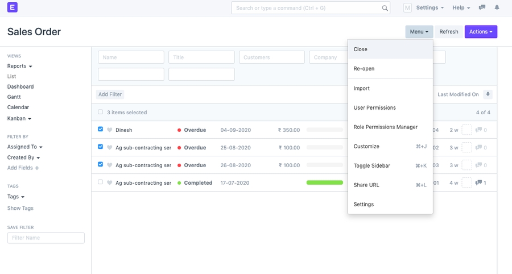Image resolution: width=512 pixels, height=274 pixels.
Task: Click comment icon on Completed order row
Action: coord(478,182)
